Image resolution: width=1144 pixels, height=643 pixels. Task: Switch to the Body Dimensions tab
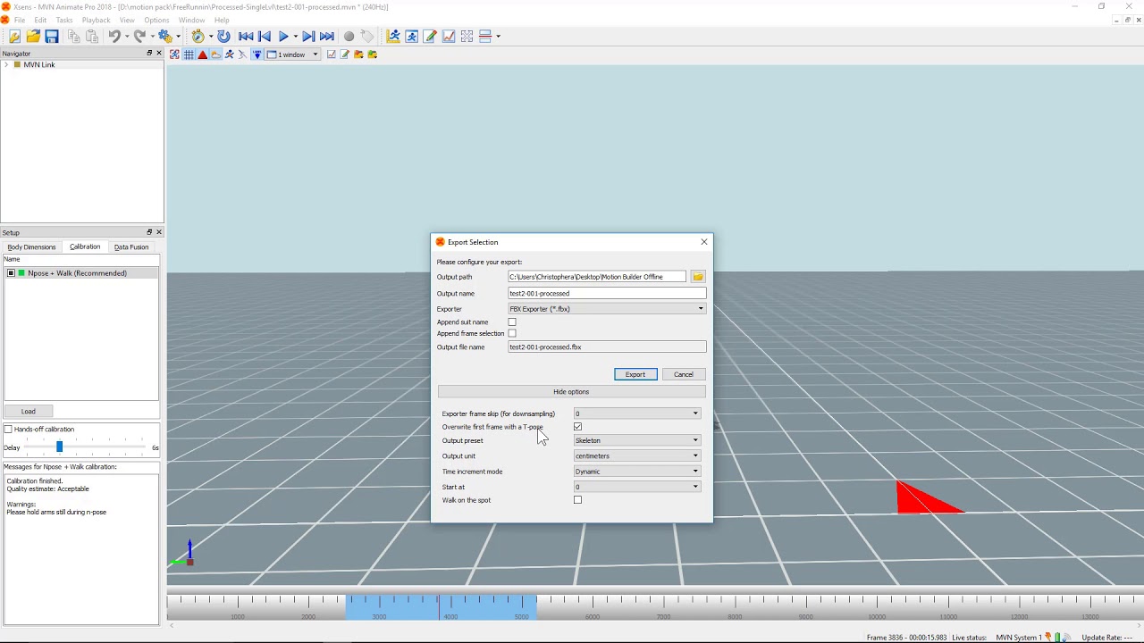point(31,247)
